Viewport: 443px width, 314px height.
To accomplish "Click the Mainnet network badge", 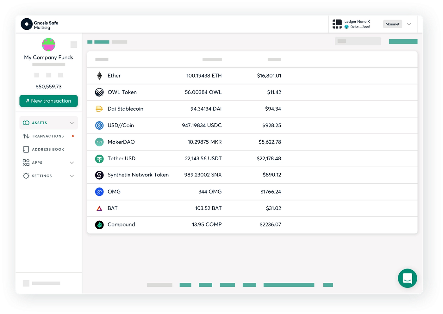I will 392,24.
